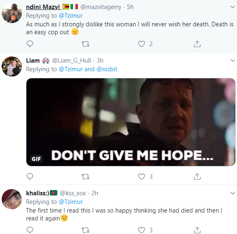Open more options for Liam's tweet

[232, 61]
